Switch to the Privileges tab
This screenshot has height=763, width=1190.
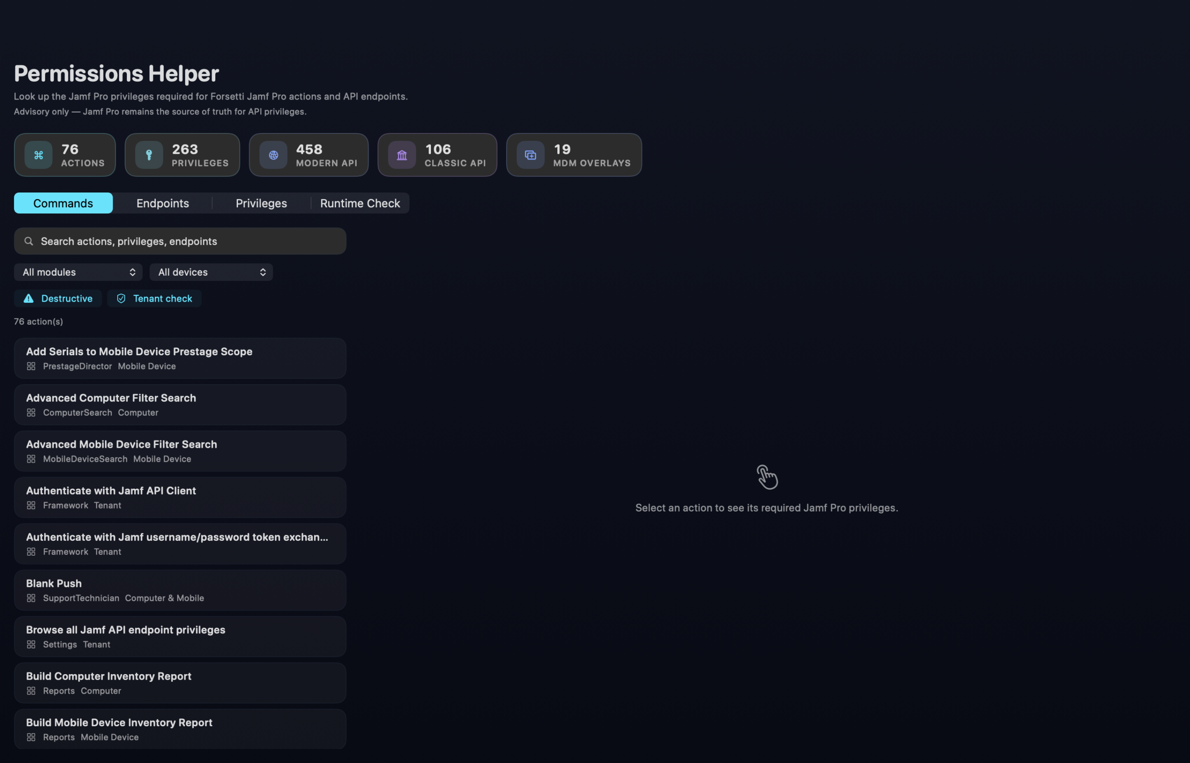click(261, 203)
